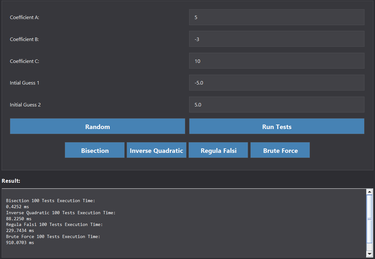Click the Initial Guess 2 label
Image resolution: width=375 pixels, height=259 pixels.
[x=25, y=105]
